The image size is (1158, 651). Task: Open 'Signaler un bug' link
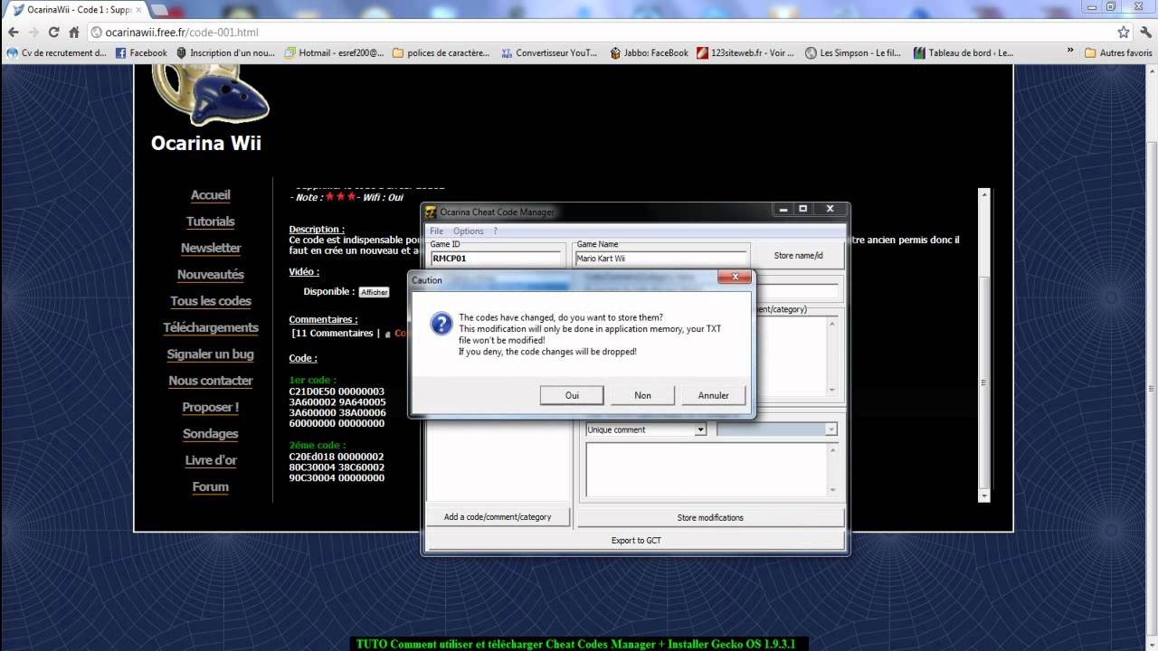click(x=210, y=354)
